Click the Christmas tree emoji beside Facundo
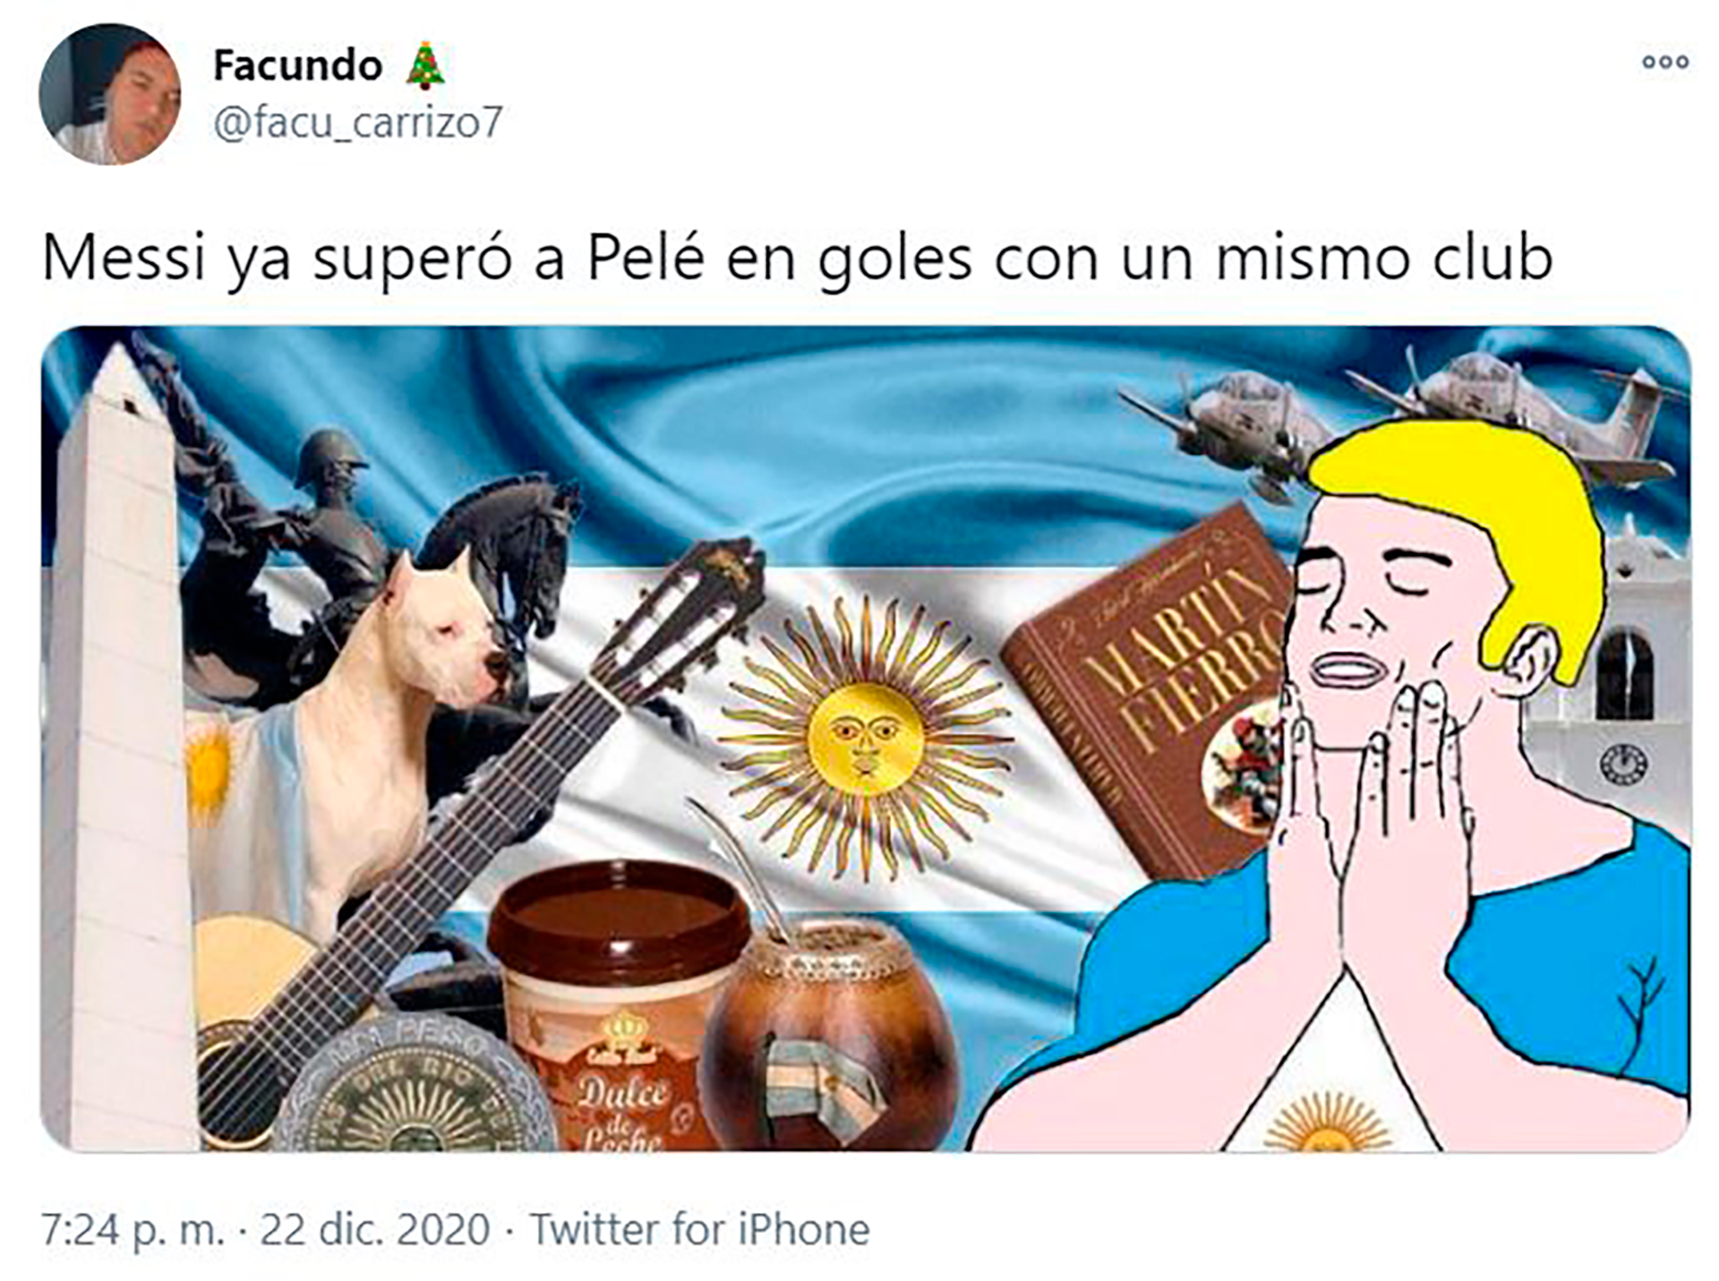The height and width of the screenshot is (1281, 1719). tap(425, 66)
